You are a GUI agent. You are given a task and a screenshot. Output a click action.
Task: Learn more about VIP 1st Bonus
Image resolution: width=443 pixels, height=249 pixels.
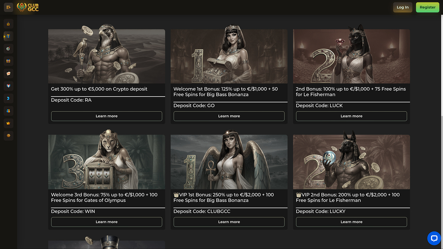[x=229, y=222]
